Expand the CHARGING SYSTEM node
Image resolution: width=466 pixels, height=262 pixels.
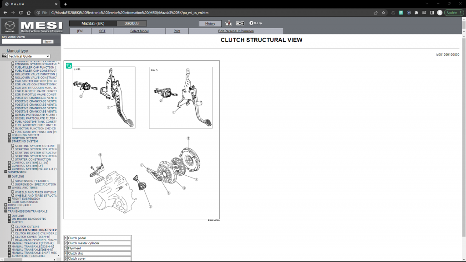coord(10,135)
